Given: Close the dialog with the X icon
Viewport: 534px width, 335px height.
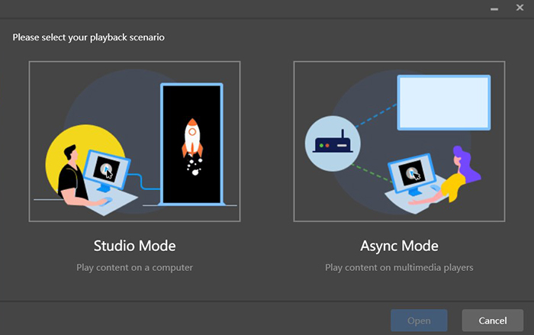Looking at the screenshot, I should point(520,8).
